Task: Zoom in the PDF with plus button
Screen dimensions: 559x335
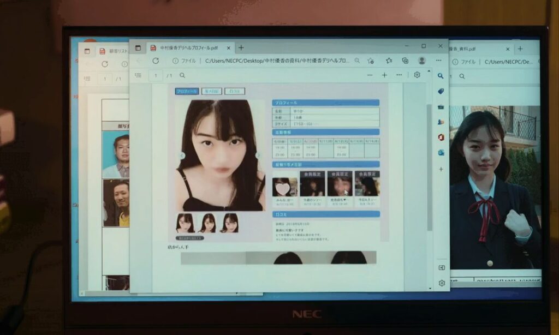Action: coord(384,75)
